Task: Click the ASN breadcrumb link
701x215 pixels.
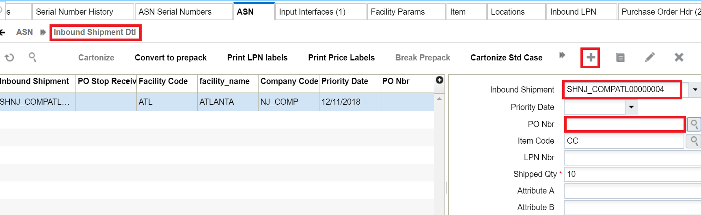Action: tap(24, 32)
